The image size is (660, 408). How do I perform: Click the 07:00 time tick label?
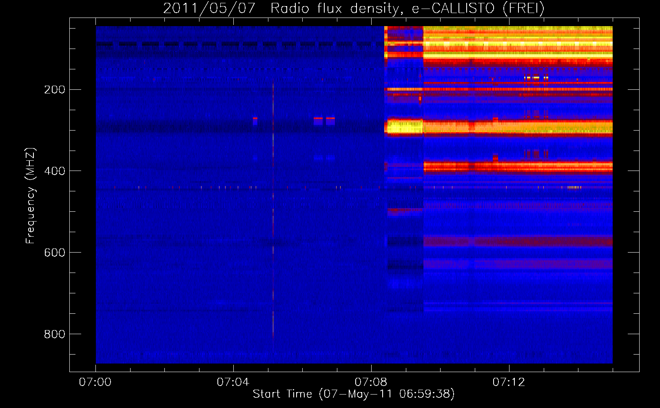coord(95,382)
